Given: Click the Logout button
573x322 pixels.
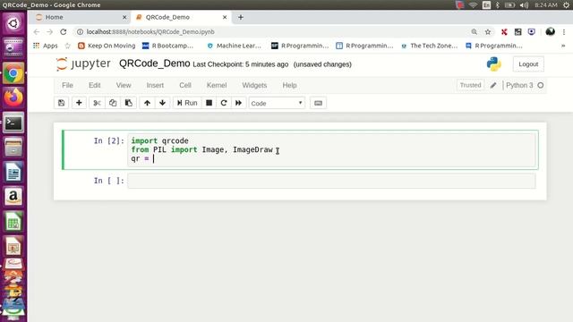Looking at the screenshot, I should (x=528, y=64).
